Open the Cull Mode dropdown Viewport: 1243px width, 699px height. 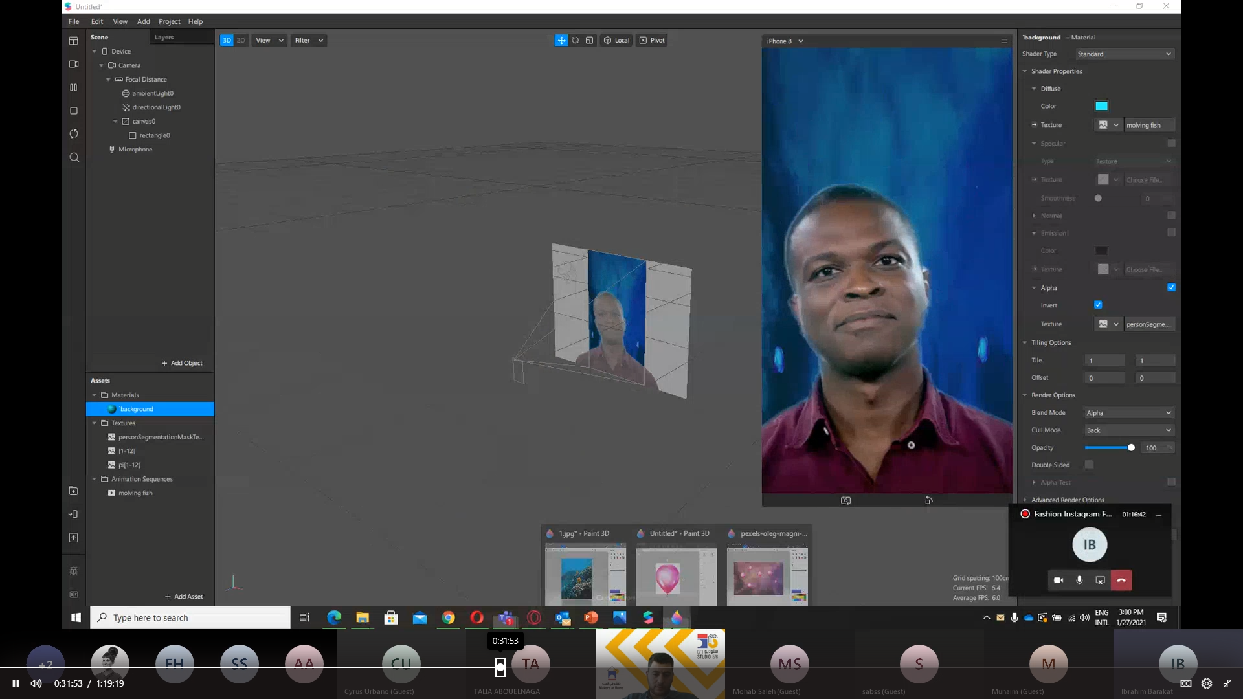click(1129, 430)
